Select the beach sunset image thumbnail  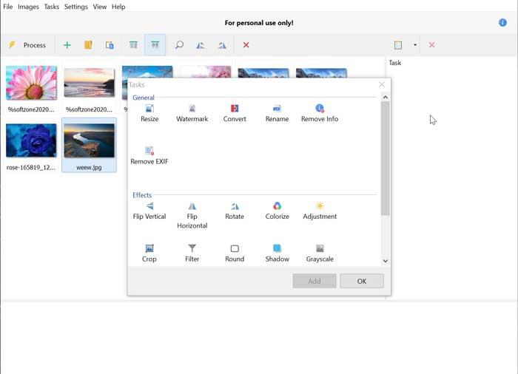(x=90, y=83)
